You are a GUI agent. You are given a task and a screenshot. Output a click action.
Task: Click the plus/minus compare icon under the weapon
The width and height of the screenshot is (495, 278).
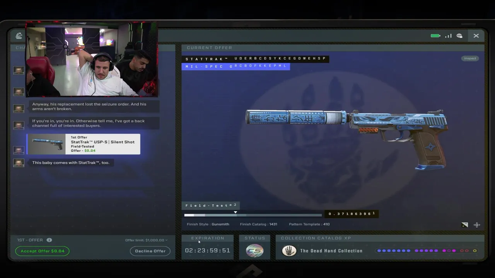464,225
